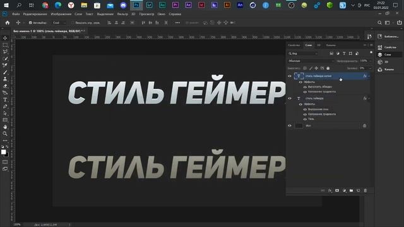Filter layers by type layer T icon
404x227 pixels.
(x=344, y=54)
